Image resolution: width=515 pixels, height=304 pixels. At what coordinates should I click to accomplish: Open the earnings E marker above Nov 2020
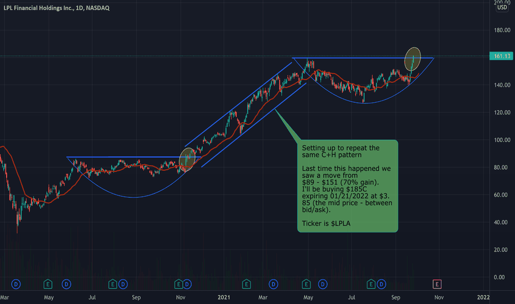[178, 284]
